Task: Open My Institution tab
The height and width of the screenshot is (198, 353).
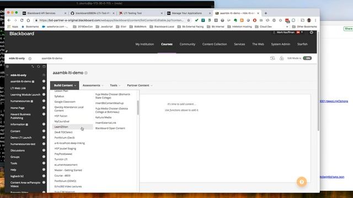Action: [145, 44]
